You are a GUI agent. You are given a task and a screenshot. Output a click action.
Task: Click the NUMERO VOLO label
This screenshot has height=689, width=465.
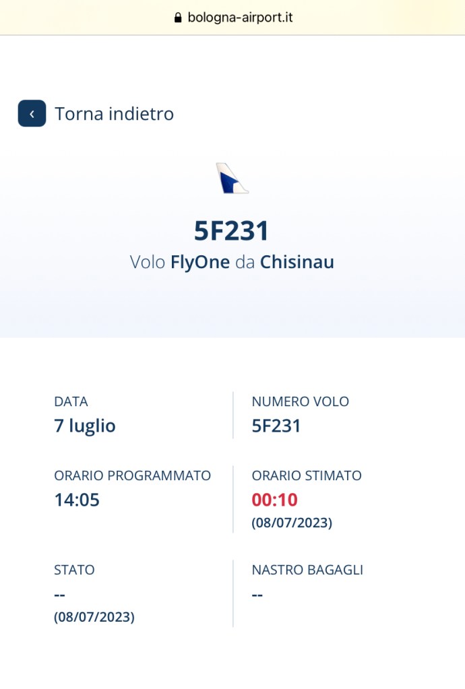tap(300, 401)
